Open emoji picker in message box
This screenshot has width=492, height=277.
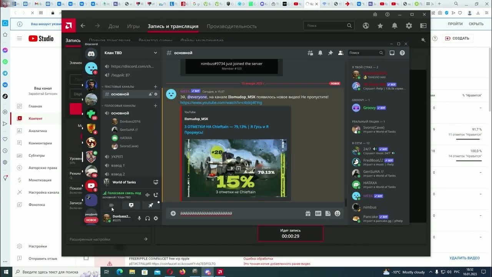(x=337, y=213)
